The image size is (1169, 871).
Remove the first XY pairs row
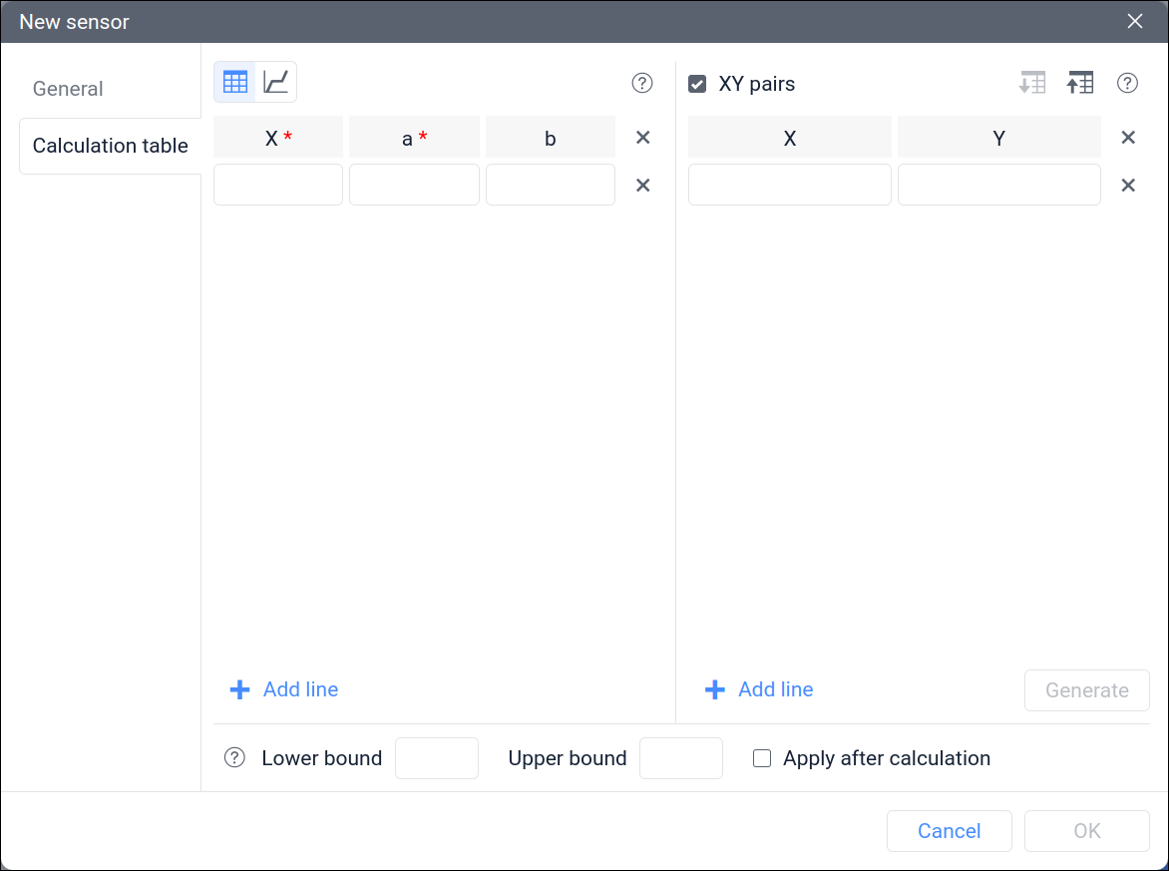[x=1128, y=186]
